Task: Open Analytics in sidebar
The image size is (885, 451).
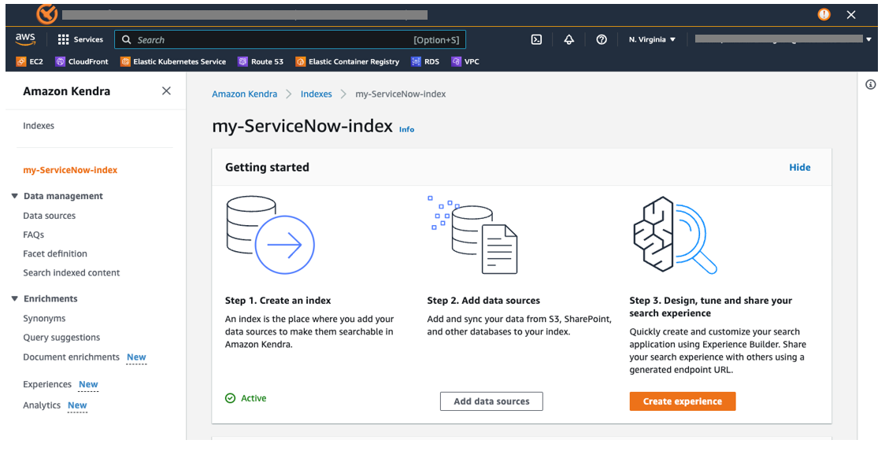Action: (41, 405)
